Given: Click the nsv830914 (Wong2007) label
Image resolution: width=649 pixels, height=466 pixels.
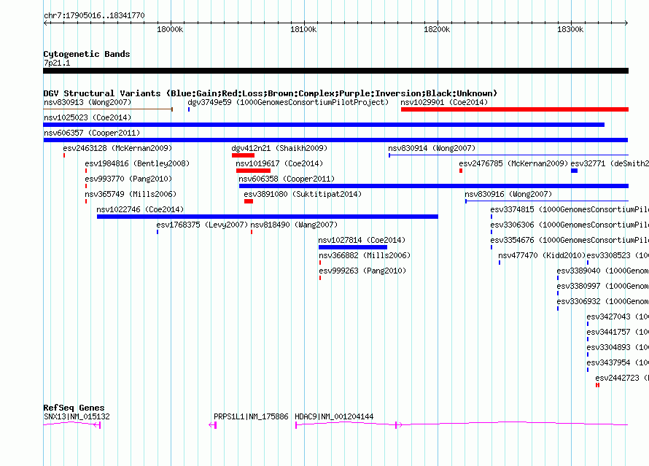Looking at the screenshot, I should point(432,148).
